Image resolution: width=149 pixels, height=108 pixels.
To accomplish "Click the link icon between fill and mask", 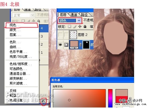I will 80,45.
